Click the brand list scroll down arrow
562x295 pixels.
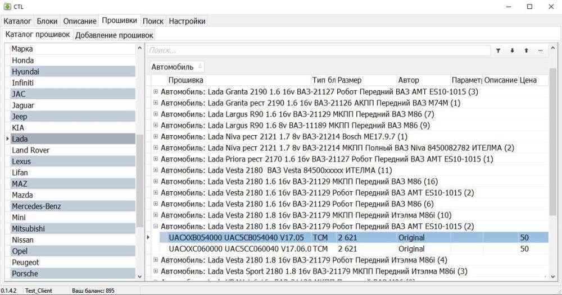tap(140, 275)
